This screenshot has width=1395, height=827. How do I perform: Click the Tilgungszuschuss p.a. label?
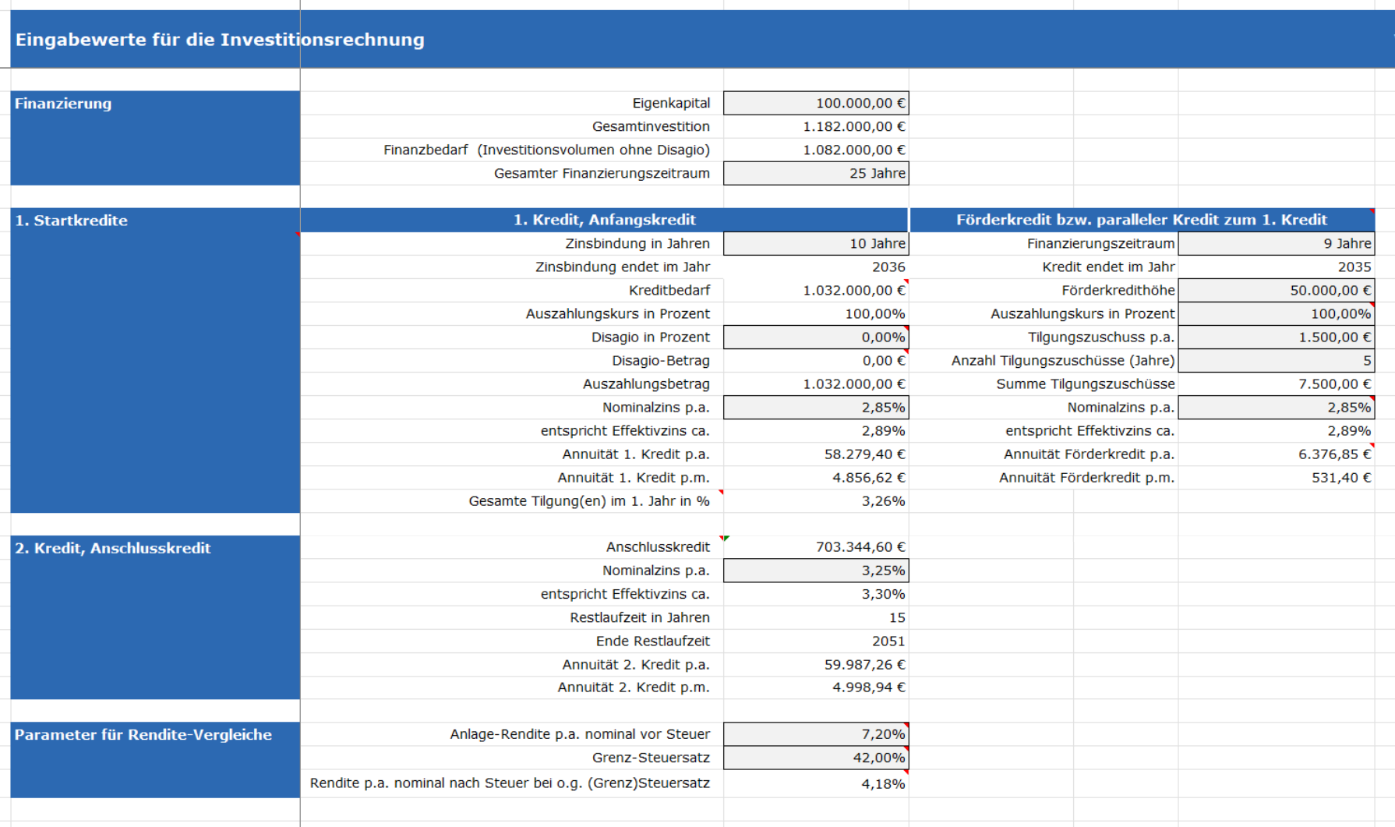click(x=1101, y=337)
